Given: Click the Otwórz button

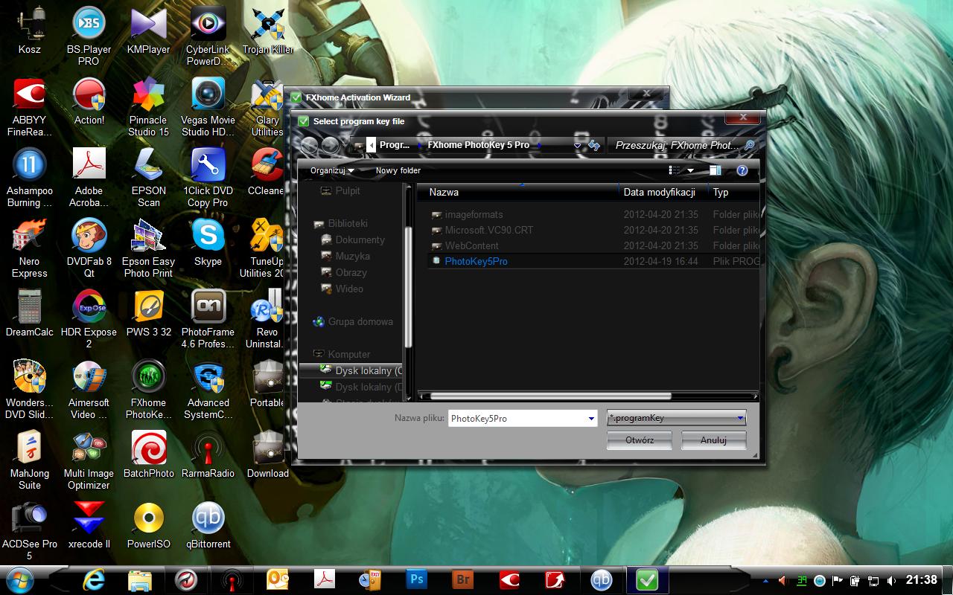Looking at the screenshot, I should pyautogui.click(x=640, y=440).
